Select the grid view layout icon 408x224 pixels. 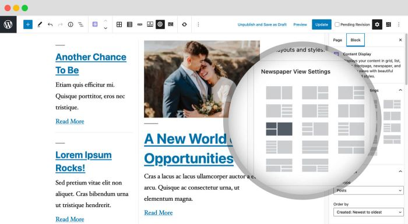pyautogui.click(x=119, y=24)
